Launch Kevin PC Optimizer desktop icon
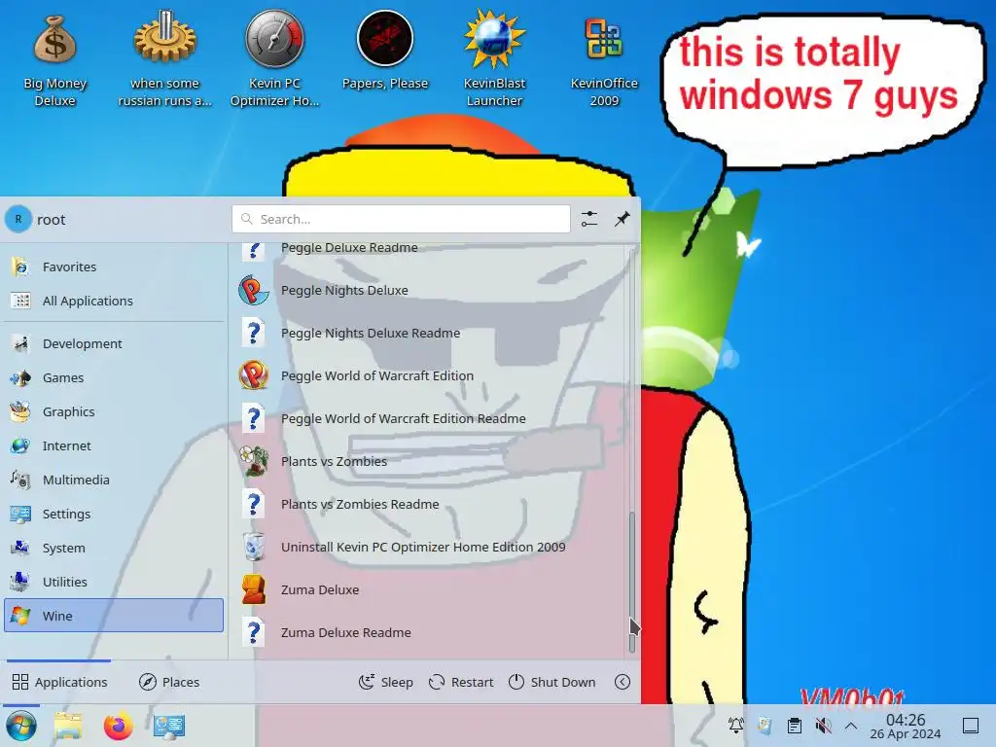Image resolution: width=996 pixels, height=747 pixels. tap(274, 59)
